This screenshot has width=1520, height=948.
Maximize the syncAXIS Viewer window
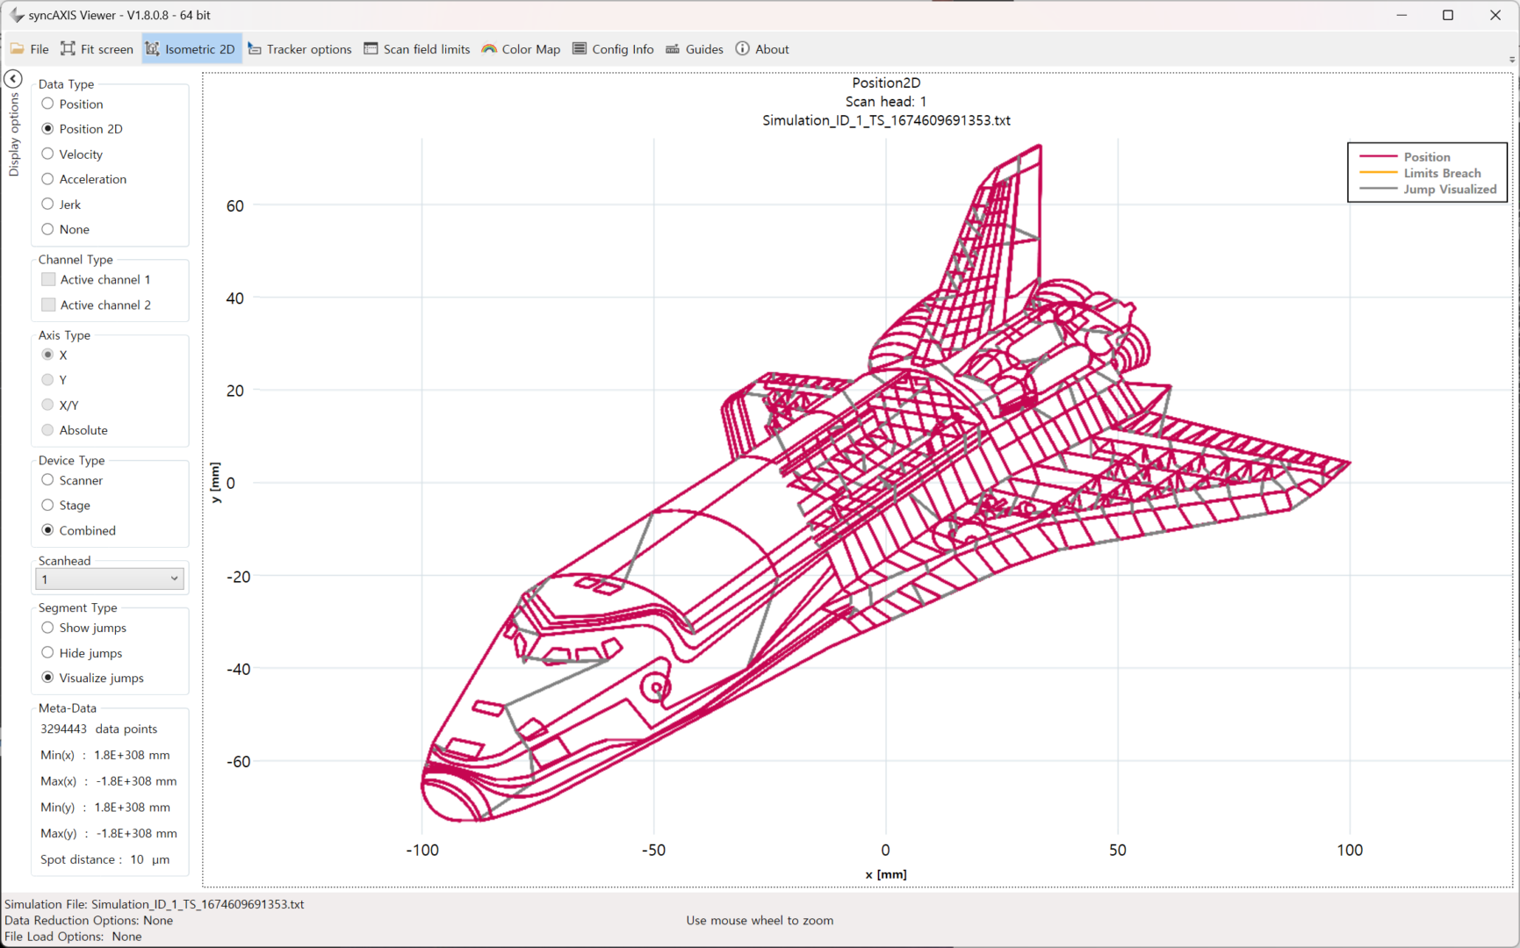pos(1448,15)
